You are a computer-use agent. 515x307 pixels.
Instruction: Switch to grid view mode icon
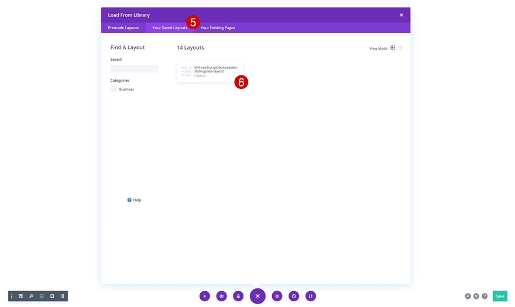point(393,47)
